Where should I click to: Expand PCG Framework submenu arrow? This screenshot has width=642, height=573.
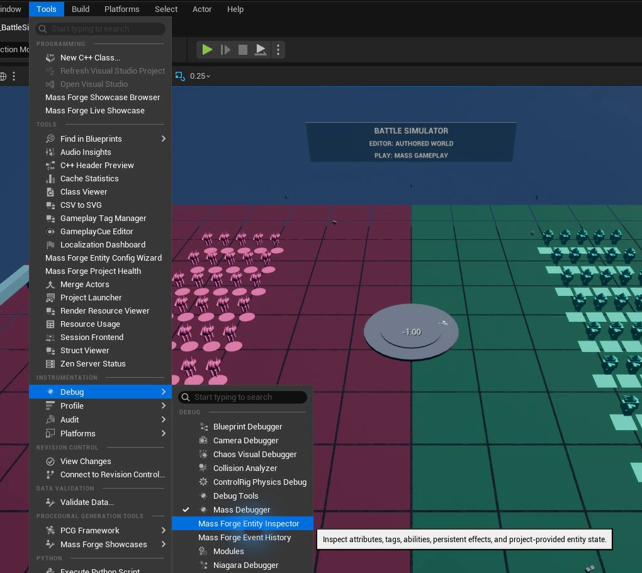click(x=164, y=530)
